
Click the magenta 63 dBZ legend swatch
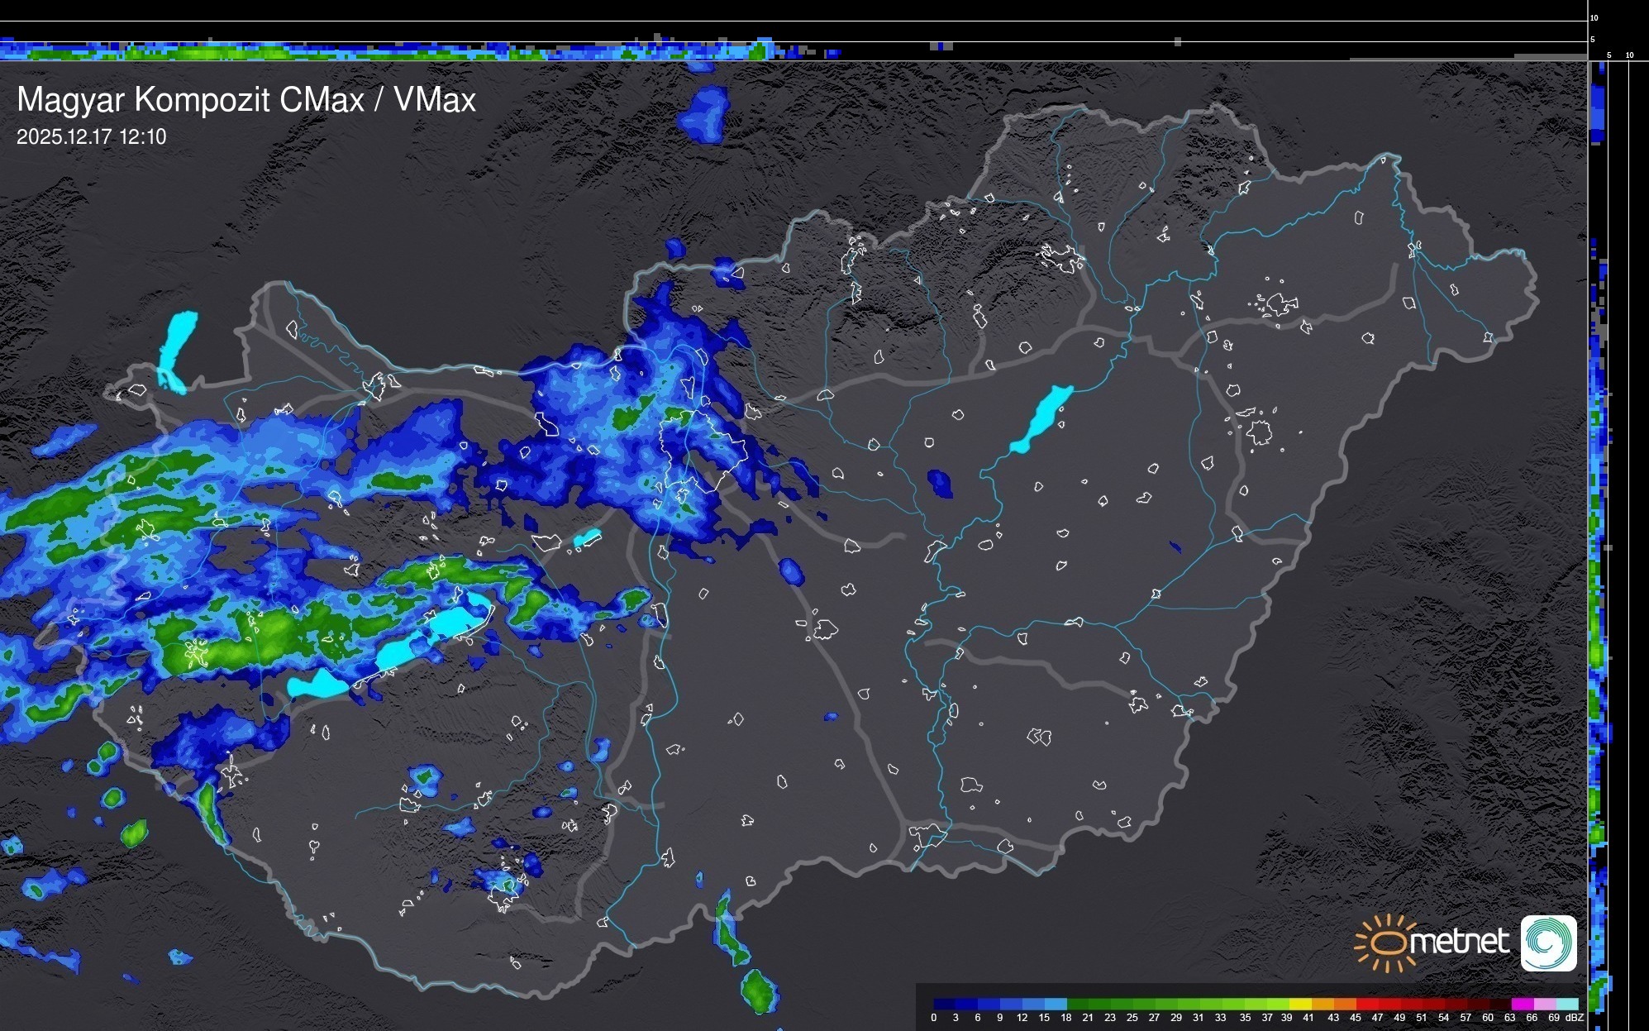(x=1521, y=1005)
